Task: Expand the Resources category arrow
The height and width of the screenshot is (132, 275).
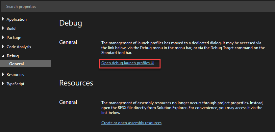Action: pyautogui.click(x=3, y=74)
